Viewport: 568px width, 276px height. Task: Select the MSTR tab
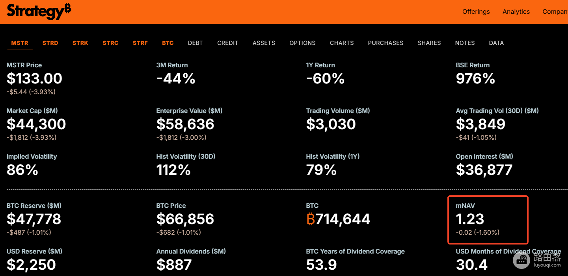(x=20, y=43)
